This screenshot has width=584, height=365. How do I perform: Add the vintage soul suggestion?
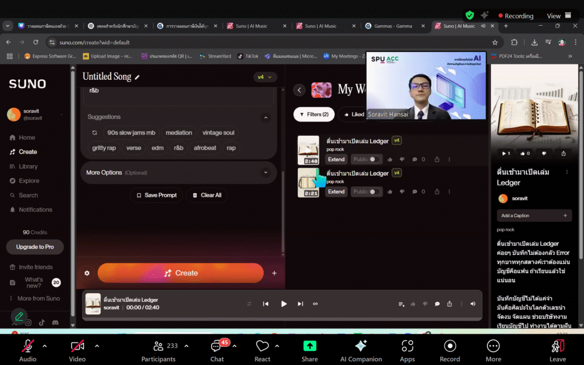[218, 132]
